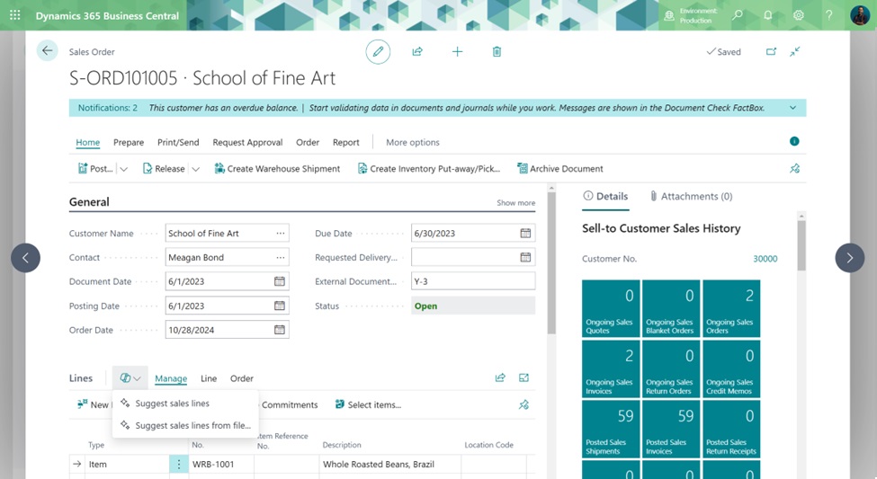The height and width of the screenshot is (479, 877).
Task: Open the Line tab in Lines
Action: pos(209,378)
